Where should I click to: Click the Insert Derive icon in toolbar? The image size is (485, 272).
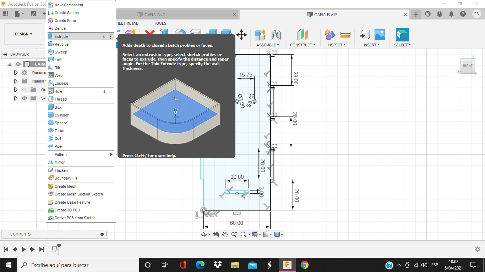[365, 35]
